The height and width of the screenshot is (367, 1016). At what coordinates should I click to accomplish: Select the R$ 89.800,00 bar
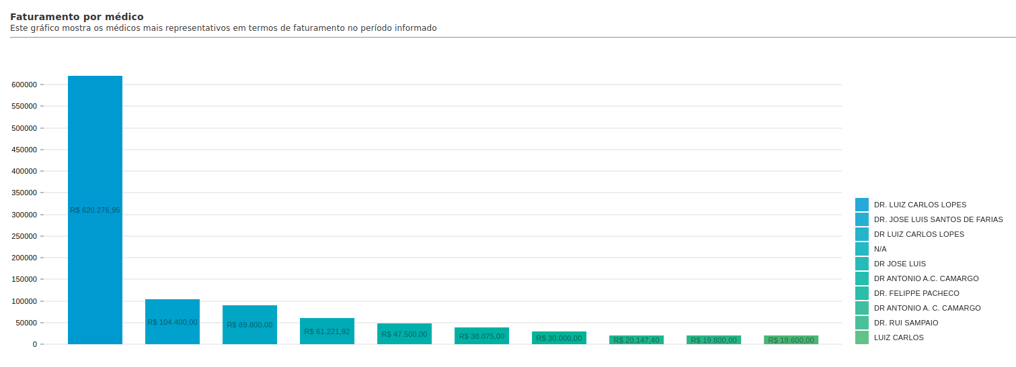pos(249,325)
